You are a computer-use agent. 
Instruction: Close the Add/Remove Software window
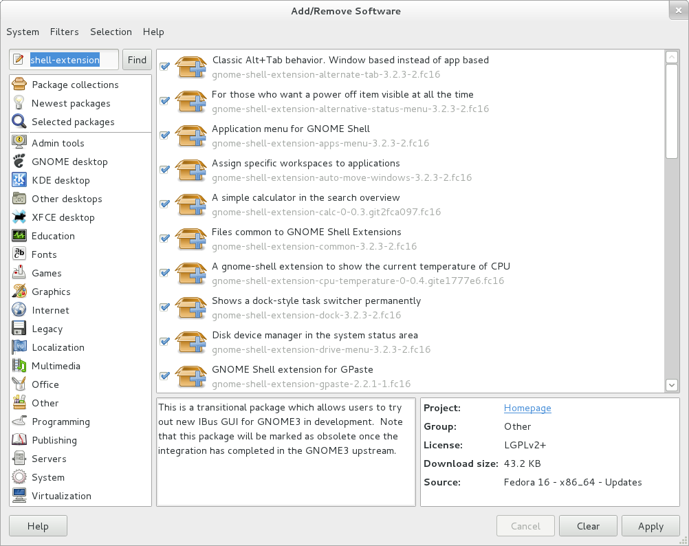(679, 10)
